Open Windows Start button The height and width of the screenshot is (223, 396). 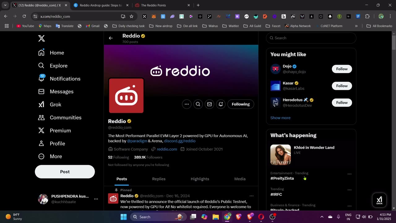pos(123,217)
